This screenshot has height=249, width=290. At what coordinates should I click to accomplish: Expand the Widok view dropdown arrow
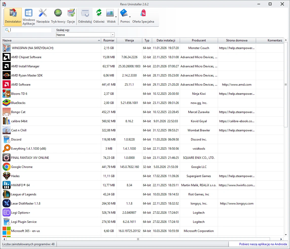click(x=116, y=17)
